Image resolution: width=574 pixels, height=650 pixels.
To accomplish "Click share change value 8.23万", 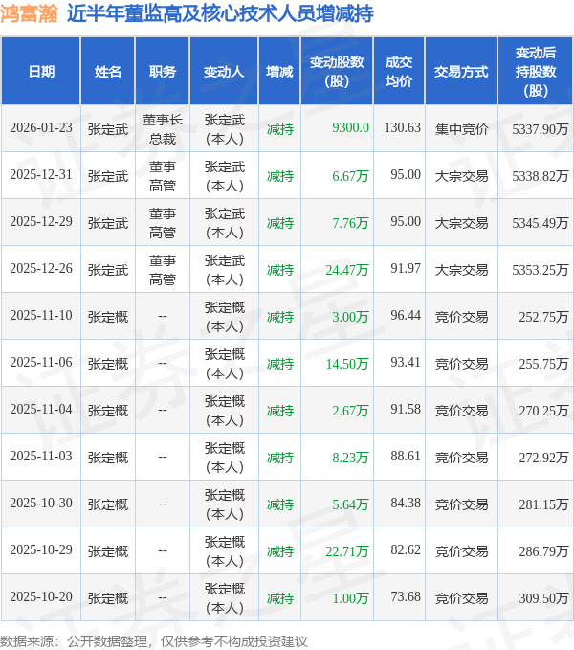I will (350, 457).
